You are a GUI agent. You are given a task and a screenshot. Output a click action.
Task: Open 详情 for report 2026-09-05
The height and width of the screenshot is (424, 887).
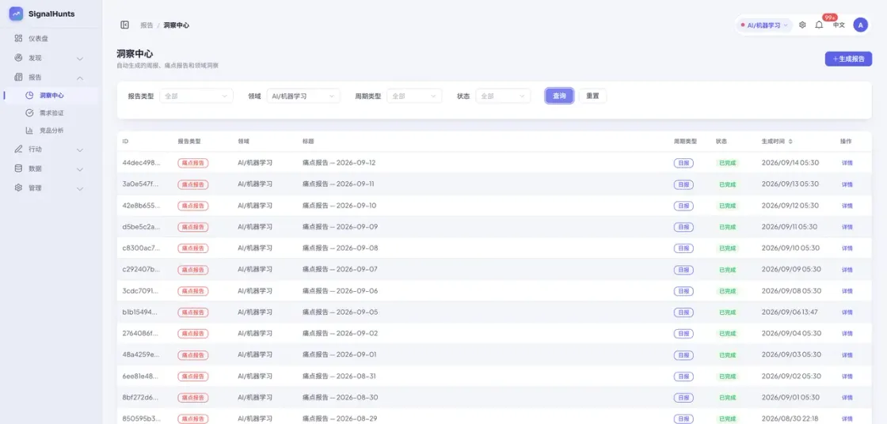tap(847, 312)
